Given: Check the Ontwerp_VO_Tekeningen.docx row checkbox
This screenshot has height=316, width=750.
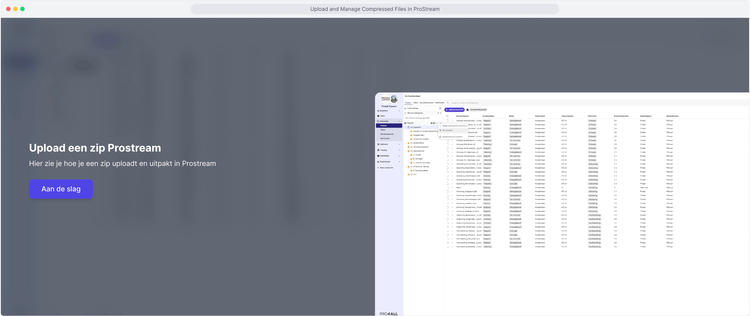Looking at the screenshot, I should pos(447,160).
